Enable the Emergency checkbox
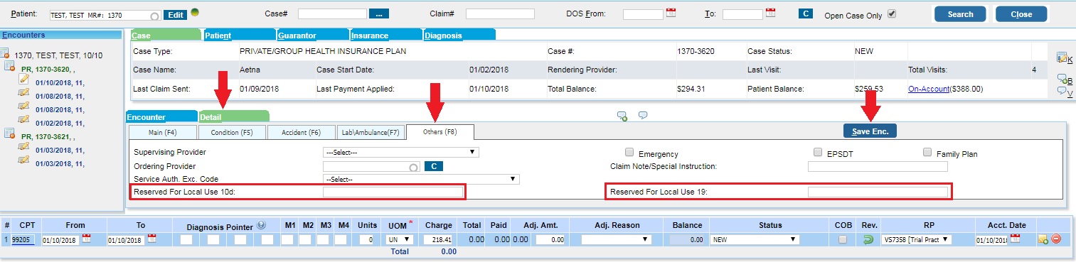 pos(629,153)
